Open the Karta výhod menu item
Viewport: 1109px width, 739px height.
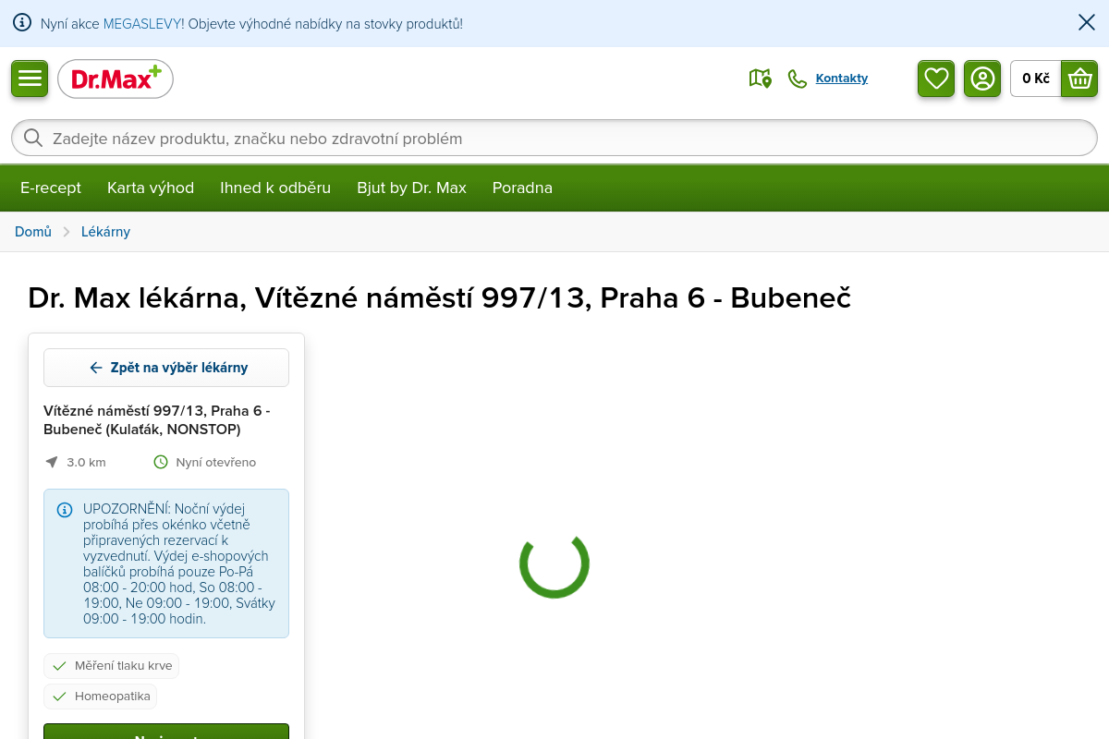(151, 188)
